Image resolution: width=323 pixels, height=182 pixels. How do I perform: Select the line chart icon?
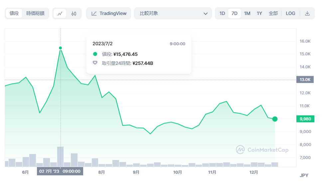pyautogui.click(x=60, y=14)
